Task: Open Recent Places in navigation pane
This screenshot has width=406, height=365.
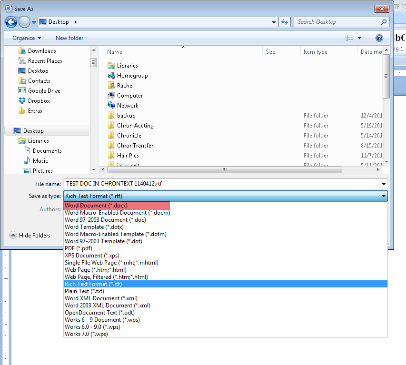Action: 40,61
